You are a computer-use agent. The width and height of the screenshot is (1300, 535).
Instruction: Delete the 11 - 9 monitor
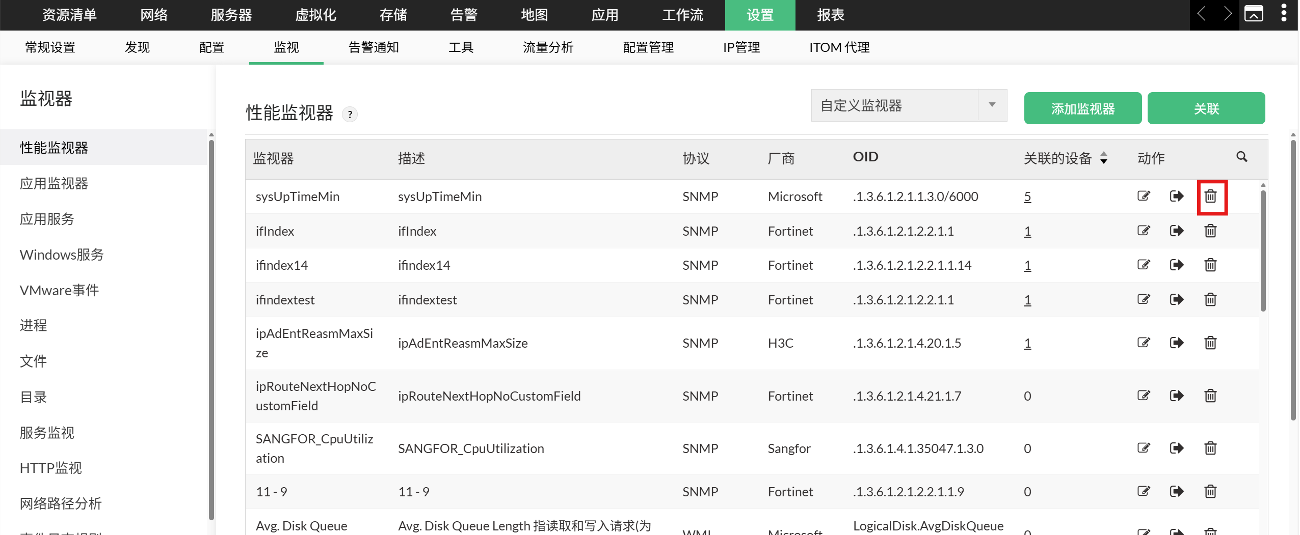tap(1210, 491)
